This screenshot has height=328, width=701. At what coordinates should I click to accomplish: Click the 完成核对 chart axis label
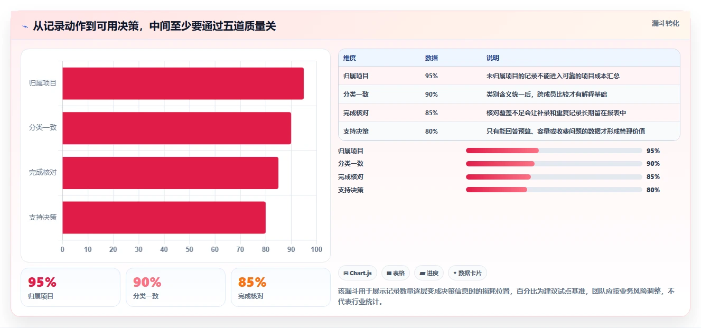tap(43, 173)
